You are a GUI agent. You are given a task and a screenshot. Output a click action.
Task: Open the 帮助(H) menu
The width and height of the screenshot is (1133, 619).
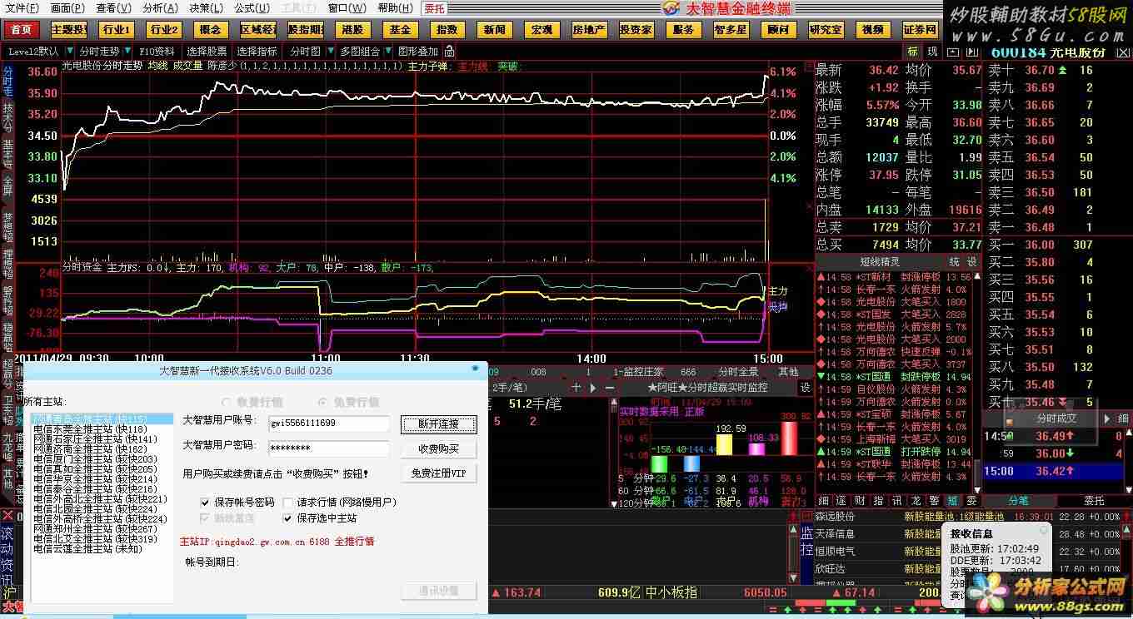point(394,8)
